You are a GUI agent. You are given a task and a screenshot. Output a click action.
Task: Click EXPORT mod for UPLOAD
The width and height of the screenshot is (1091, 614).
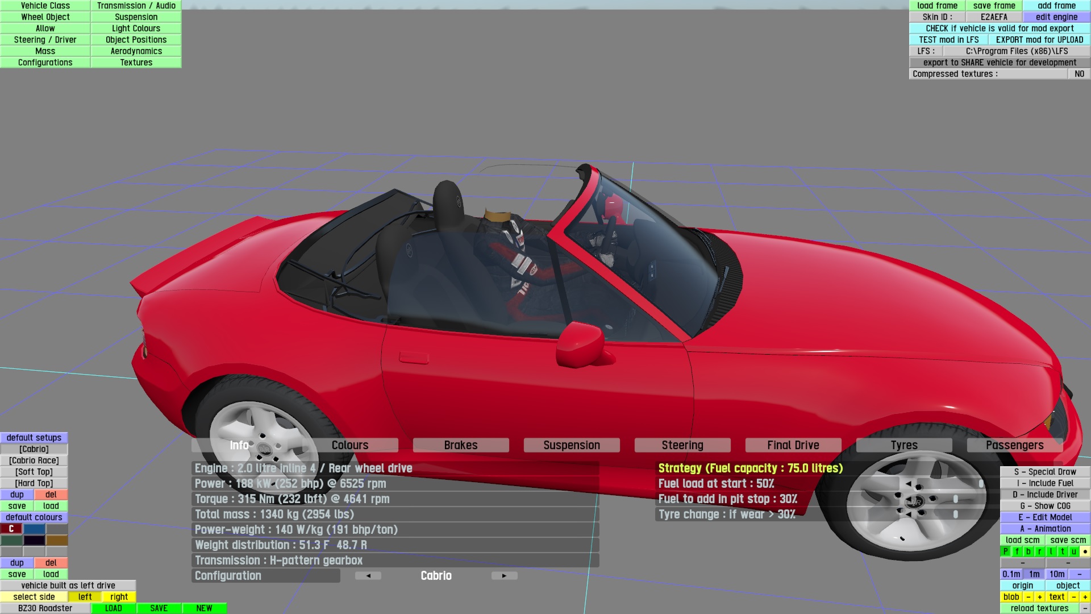[x=1039, y=40]
